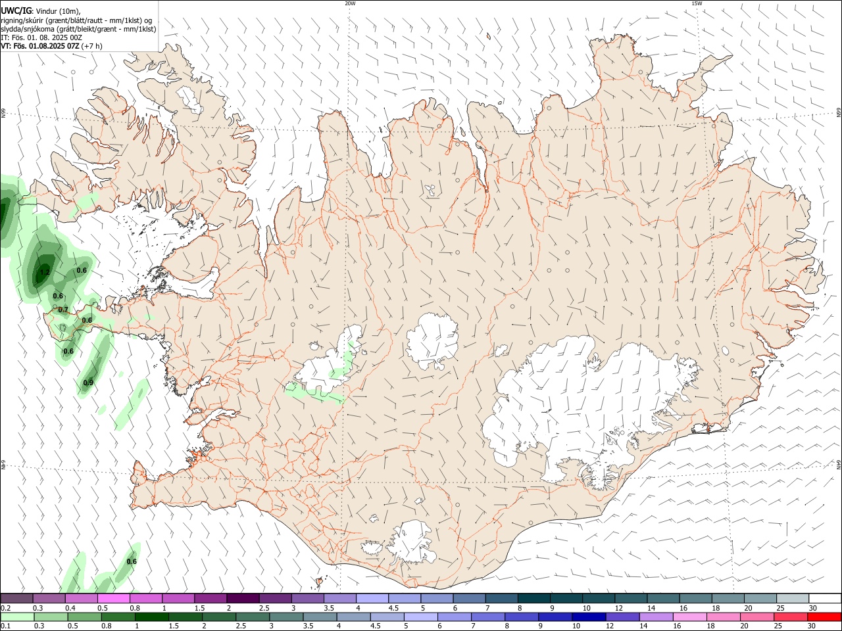Click the dark green 1.5 swatch in lower legend
This screenshot has width=842, height=631.
click(x=185, y=617)
